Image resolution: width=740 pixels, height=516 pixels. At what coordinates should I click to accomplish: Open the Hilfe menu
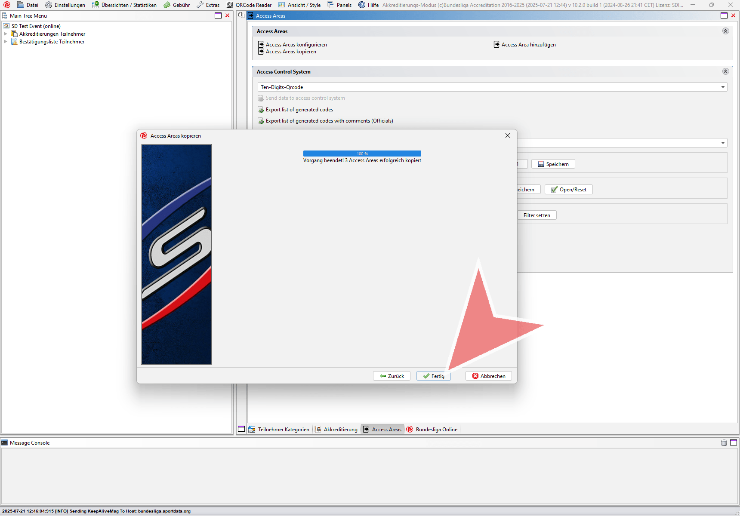368,5
